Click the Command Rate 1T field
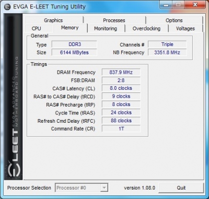209x199 pixels. [x=121, y=128]
